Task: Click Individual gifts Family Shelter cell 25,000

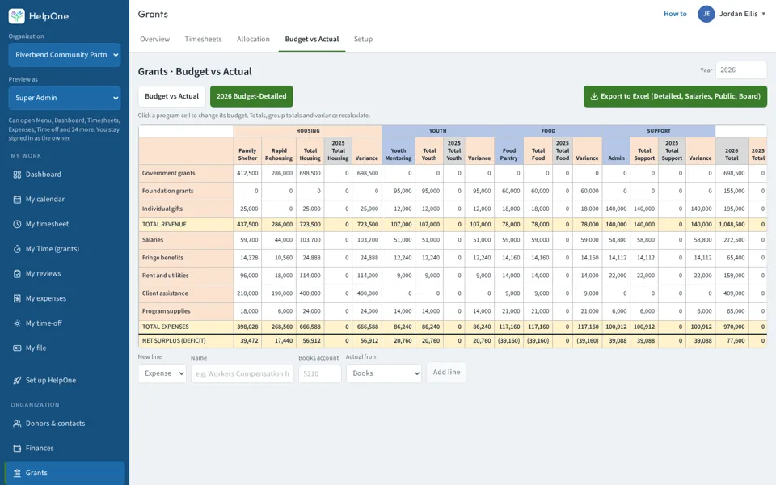Action: click(x=247, y=209)
